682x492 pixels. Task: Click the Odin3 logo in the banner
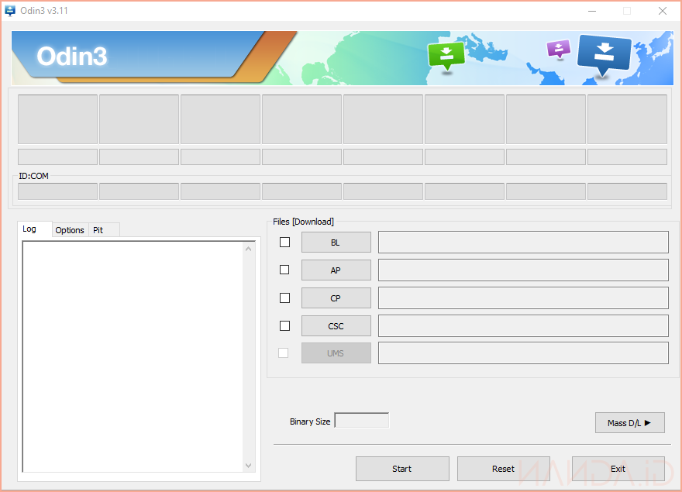click(72, 57)
